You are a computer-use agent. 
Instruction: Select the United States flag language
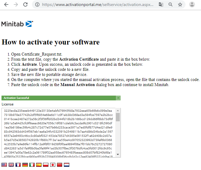click(4, 165)
